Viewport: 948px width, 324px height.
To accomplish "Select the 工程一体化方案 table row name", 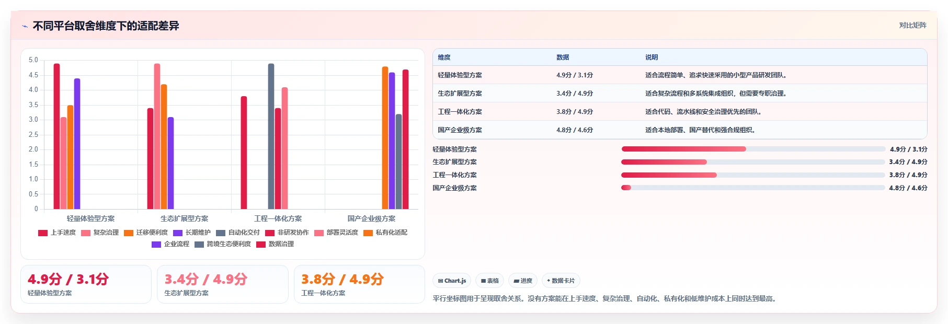I will click(460, 112).
